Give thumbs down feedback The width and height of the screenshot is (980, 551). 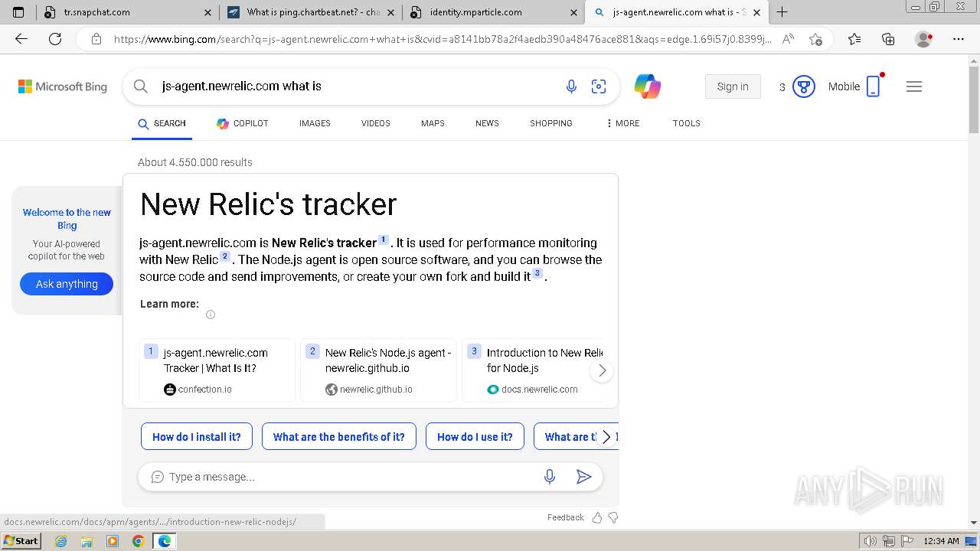[x=613, y=517]
